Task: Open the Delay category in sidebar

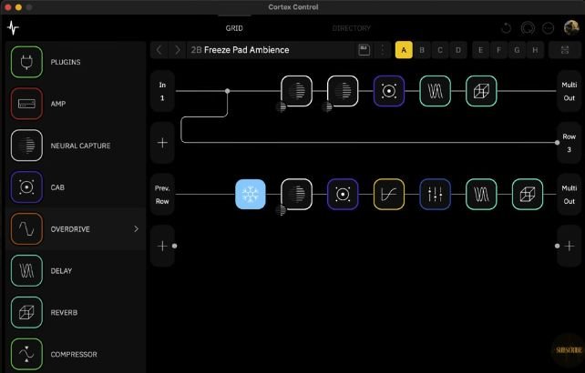Action: pyautogui.click(x=75, y=270)
